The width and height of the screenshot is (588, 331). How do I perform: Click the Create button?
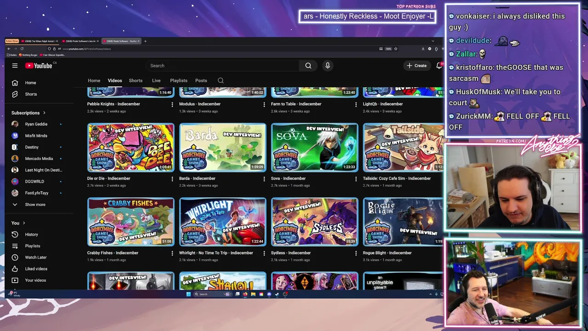[417, 66]
